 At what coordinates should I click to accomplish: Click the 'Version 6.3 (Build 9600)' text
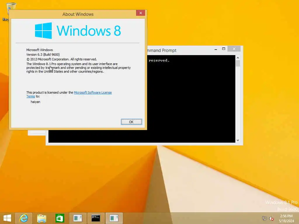click(43, 55)
